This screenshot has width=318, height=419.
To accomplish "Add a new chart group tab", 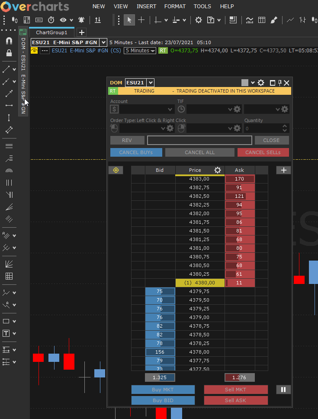I will 82,32.
